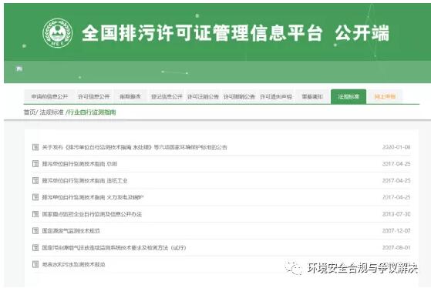Open the 许可撤销公告 tab
The width and height of the screenshot is (431, 288).
click(x=239, y=96)
